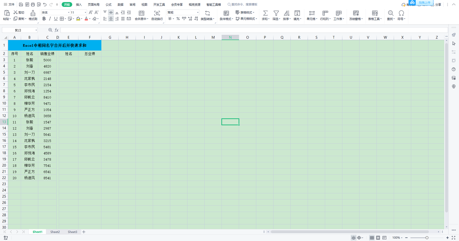Click the Fill (填充) icon
Image resolution: width=459 pixels, height=241 pixels.
297,13
